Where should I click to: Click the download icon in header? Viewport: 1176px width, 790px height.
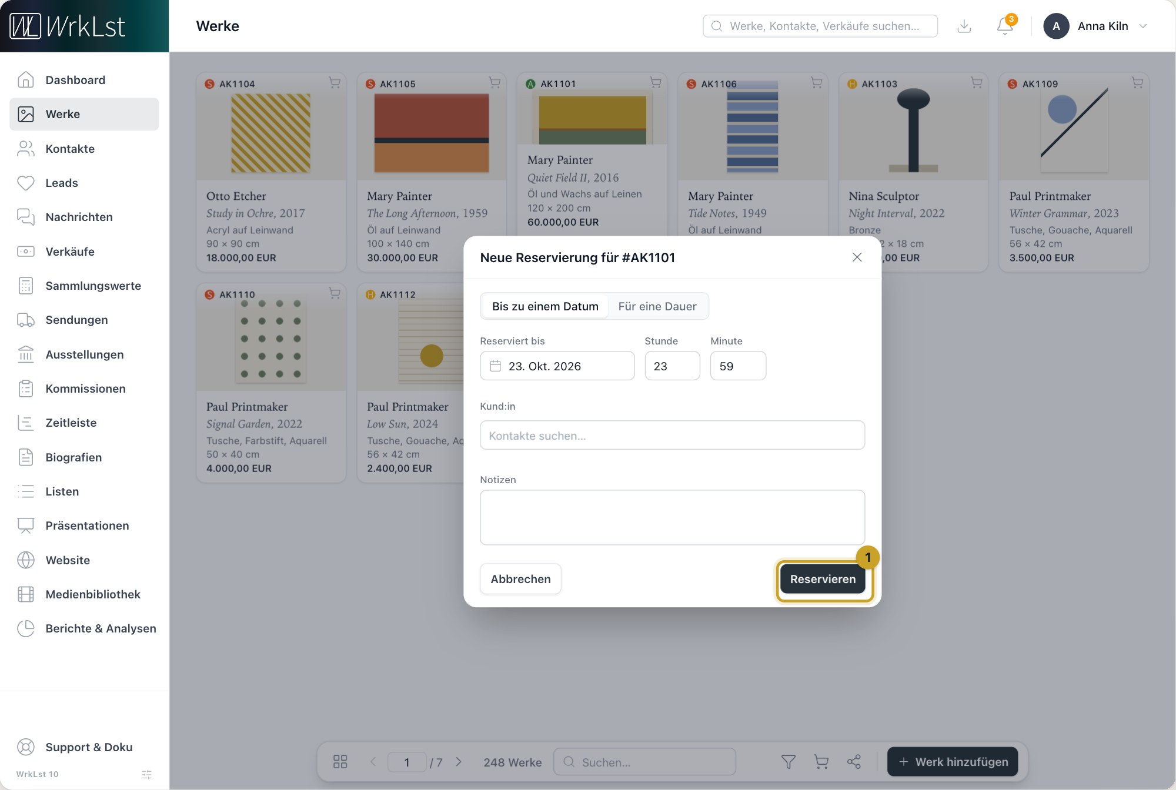point(964,26)
